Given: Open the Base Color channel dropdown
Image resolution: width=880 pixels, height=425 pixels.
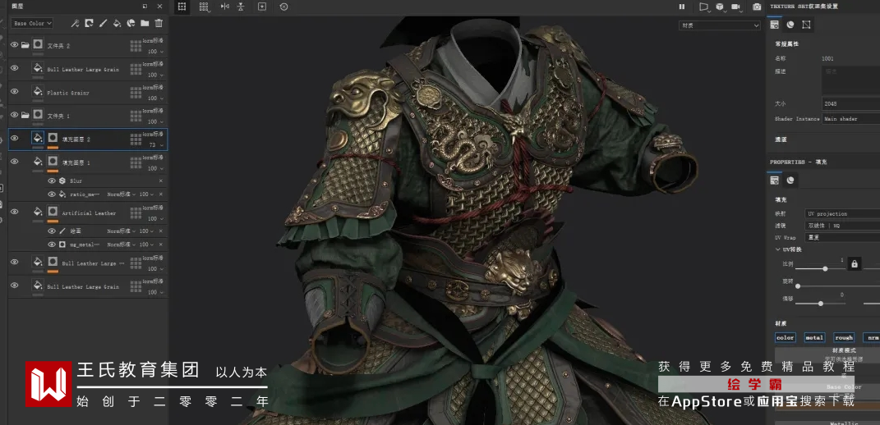Looking at the screenshot, I should point(32,24).
